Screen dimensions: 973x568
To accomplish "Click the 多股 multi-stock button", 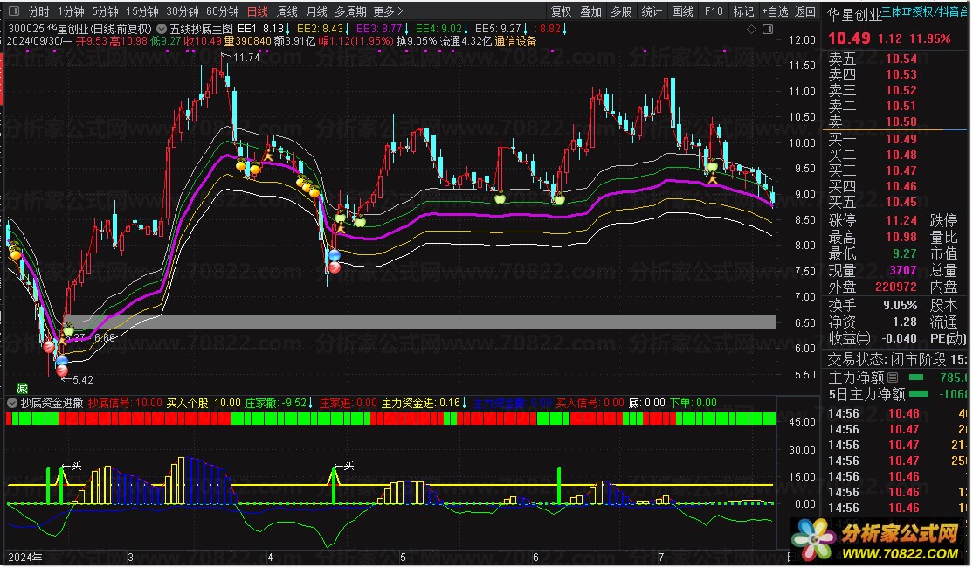I will pyautogui.click(x=621, y=11).
